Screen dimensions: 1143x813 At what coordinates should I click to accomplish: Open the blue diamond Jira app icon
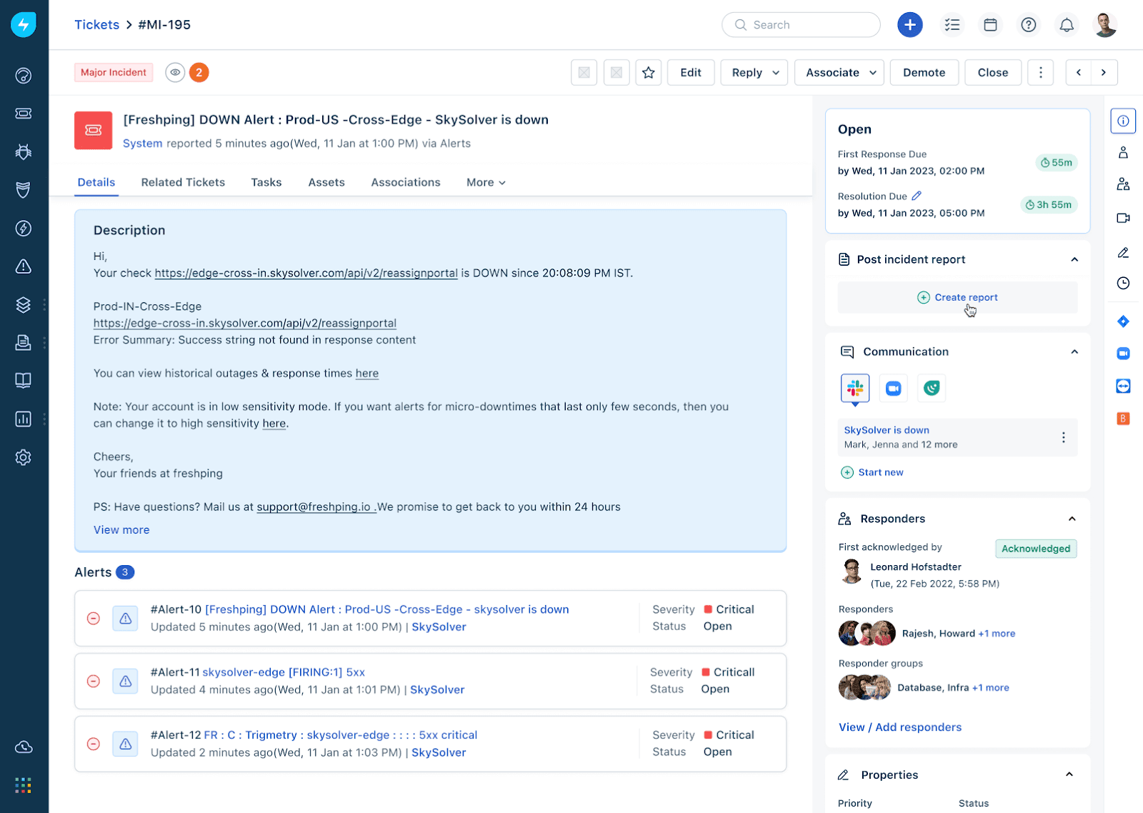[1123, 321]
